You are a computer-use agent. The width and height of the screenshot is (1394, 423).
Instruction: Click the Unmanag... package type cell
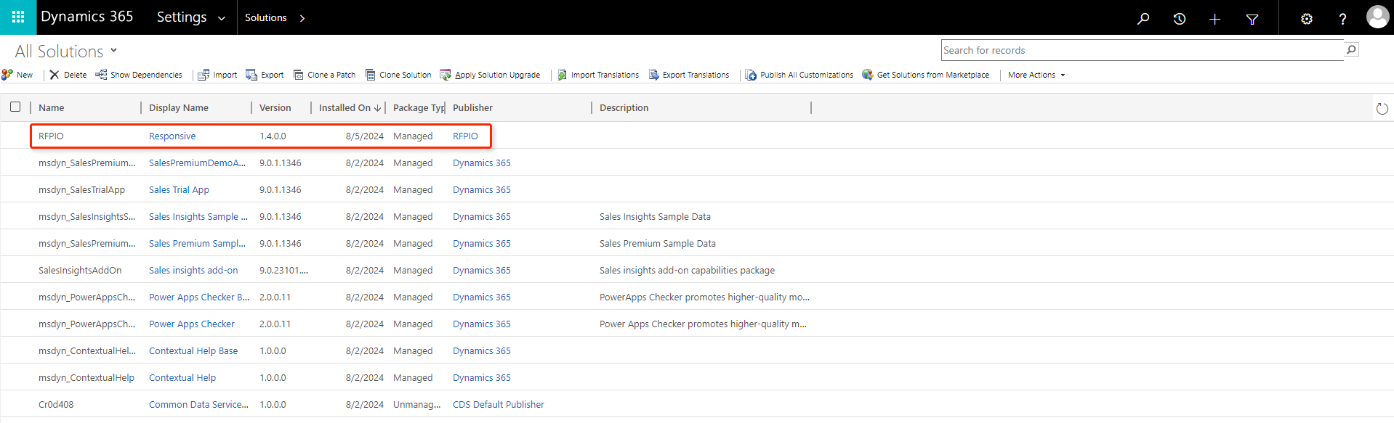click(416, 404)
